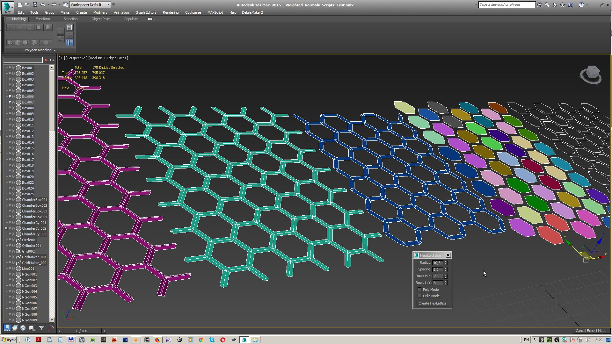
Task: Open the selection filter funnel icon
Action: 41,328
